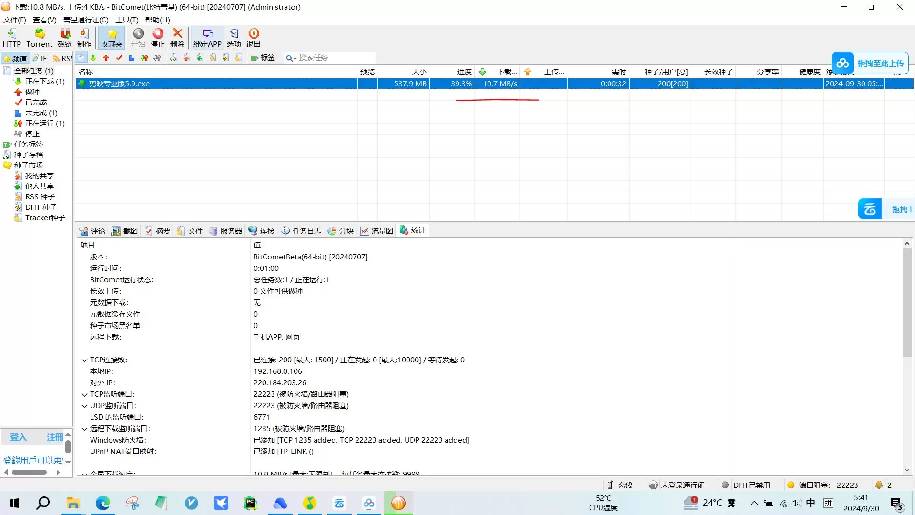Open 种子存档 in the sidebar

[x=29, y=155]
